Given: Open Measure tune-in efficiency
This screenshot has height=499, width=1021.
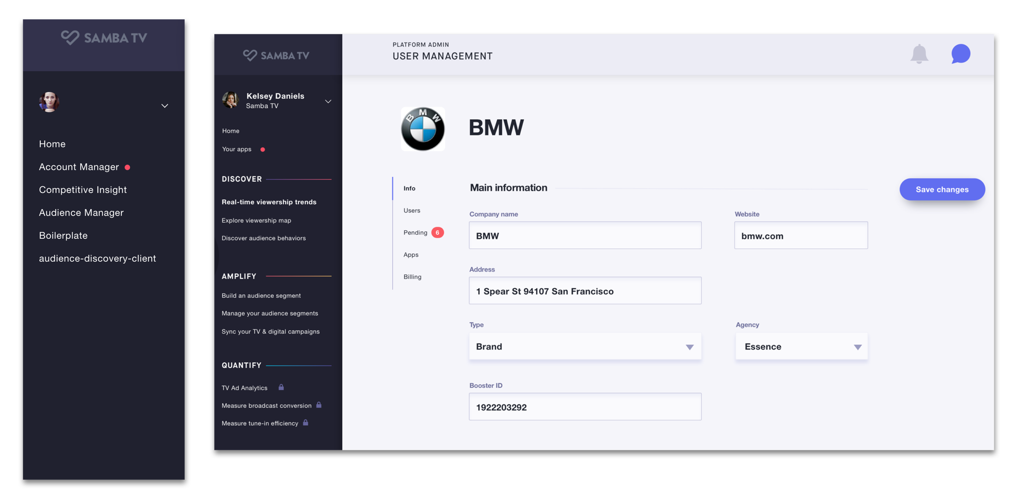Looking at the screenshot, I should (260, 424).
